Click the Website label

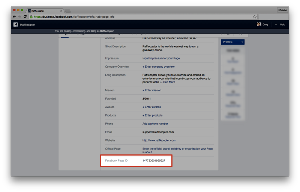pyautogui.click(x=110, y=140)
